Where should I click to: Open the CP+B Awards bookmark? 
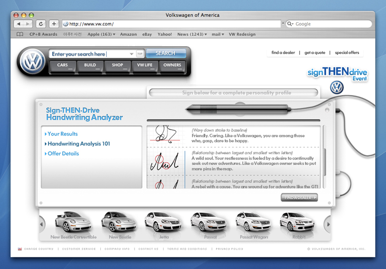43,34
